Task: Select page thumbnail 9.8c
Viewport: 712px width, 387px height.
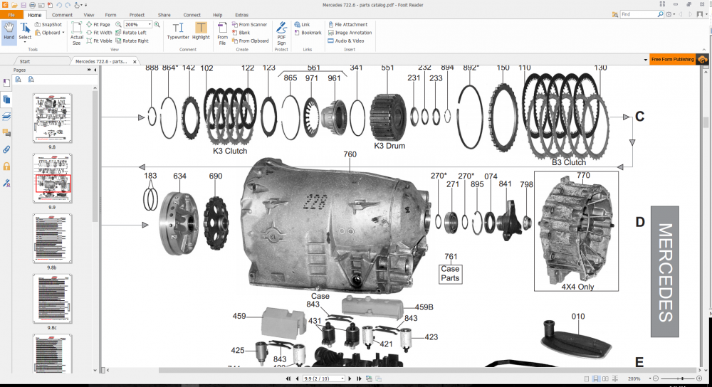Action: (x=52, y=299)
